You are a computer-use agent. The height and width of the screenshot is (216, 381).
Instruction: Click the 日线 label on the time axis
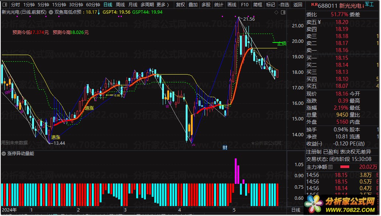pos(296,210)
